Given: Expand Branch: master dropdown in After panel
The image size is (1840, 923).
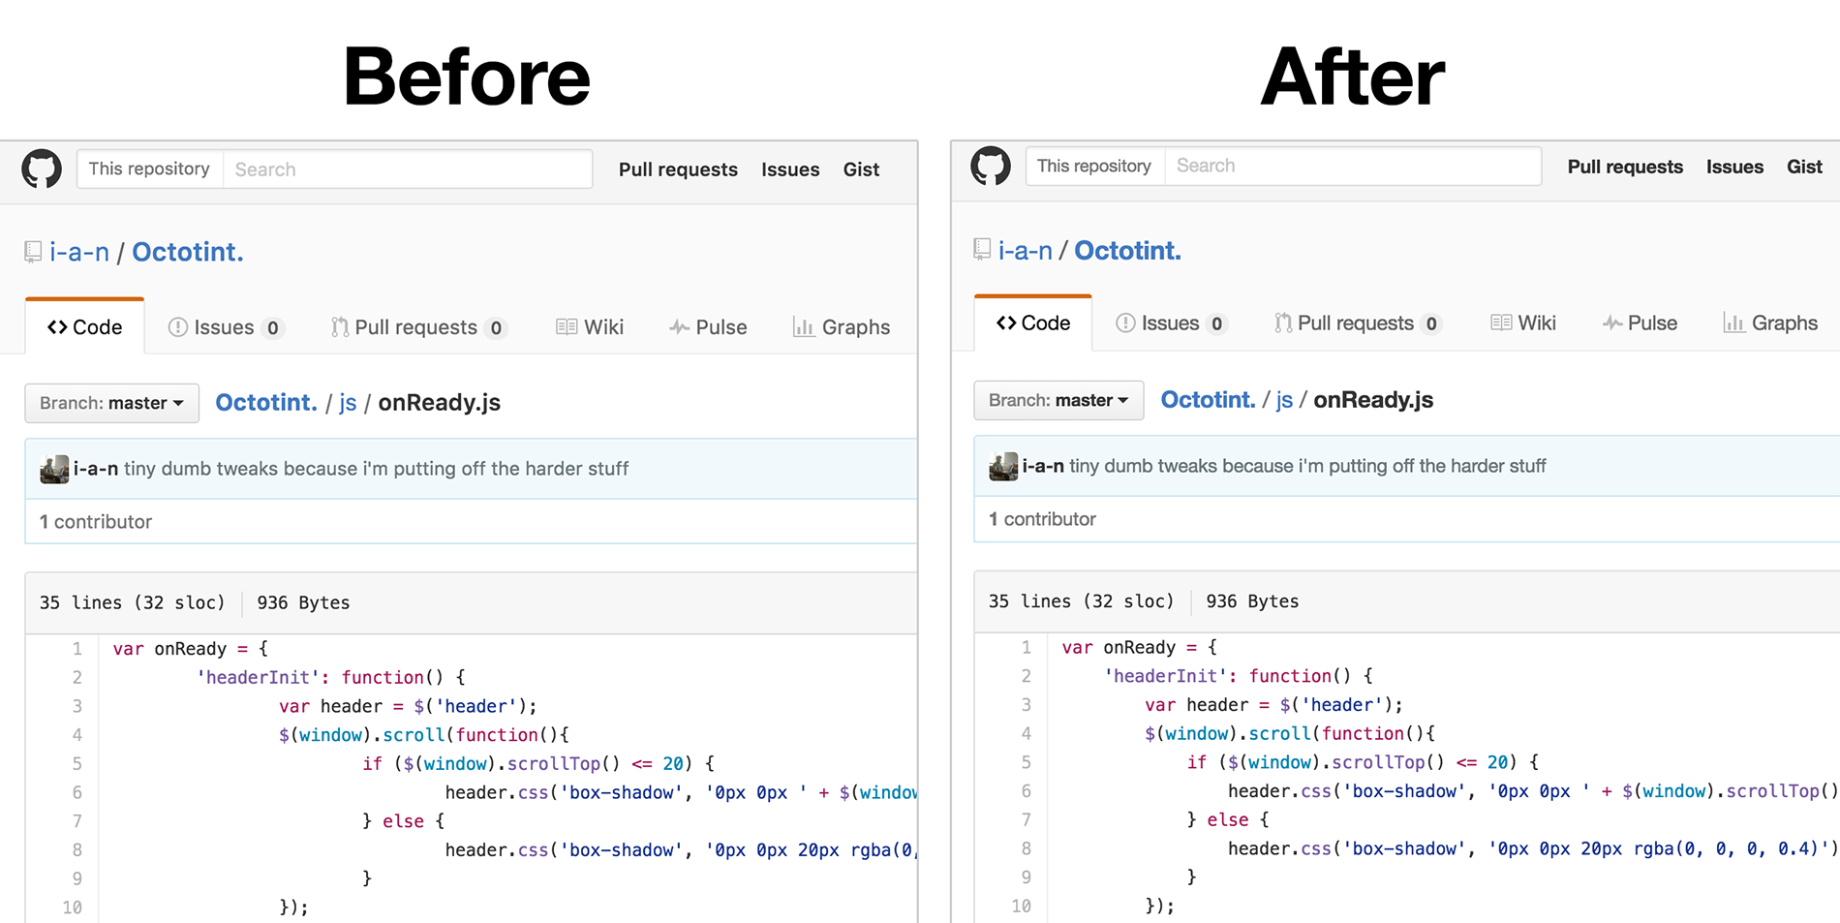Looking at the screenshot, I should coord(1058,400).
